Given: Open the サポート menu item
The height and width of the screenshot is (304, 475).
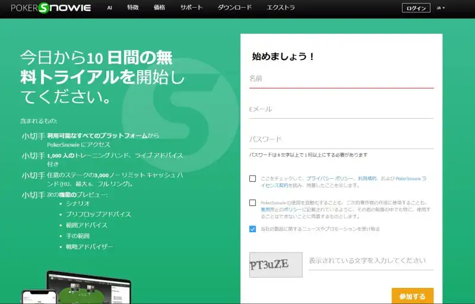Looking at the screenshot, I should click(x=191, y=8).
